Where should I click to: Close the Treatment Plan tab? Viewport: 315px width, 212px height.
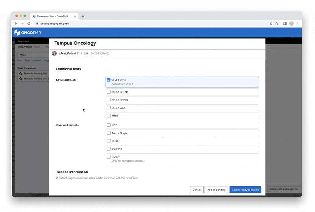tap(75, 17)
